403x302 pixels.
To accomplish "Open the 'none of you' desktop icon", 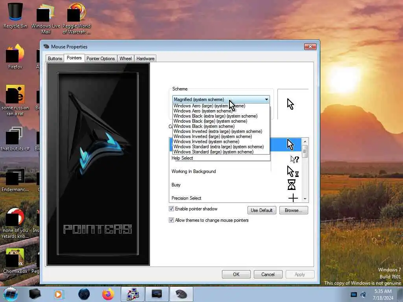I will coord(15,223).
